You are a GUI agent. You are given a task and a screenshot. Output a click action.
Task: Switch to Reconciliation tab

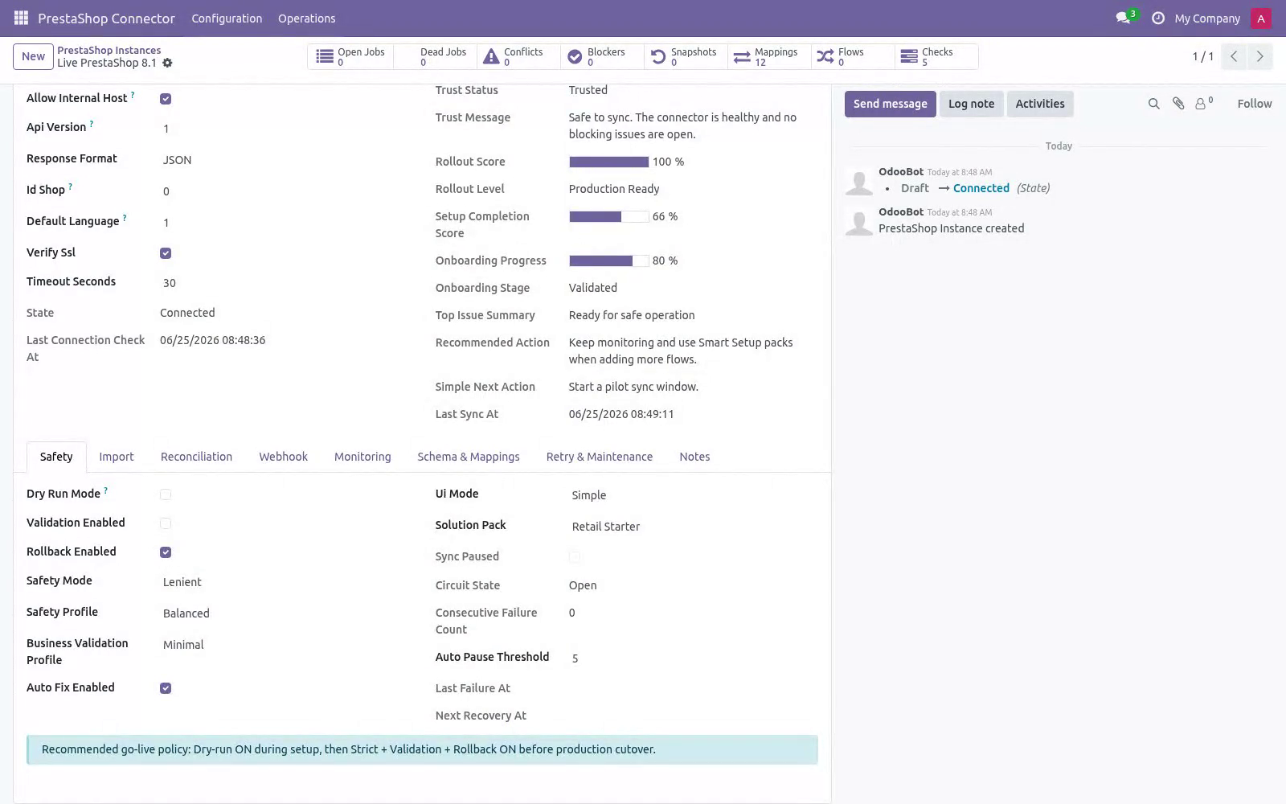coord(196,457)
